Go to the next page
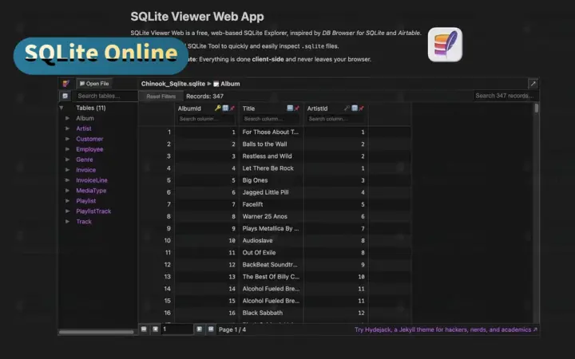This screenshot has height=359, width=575. (199, 329)
